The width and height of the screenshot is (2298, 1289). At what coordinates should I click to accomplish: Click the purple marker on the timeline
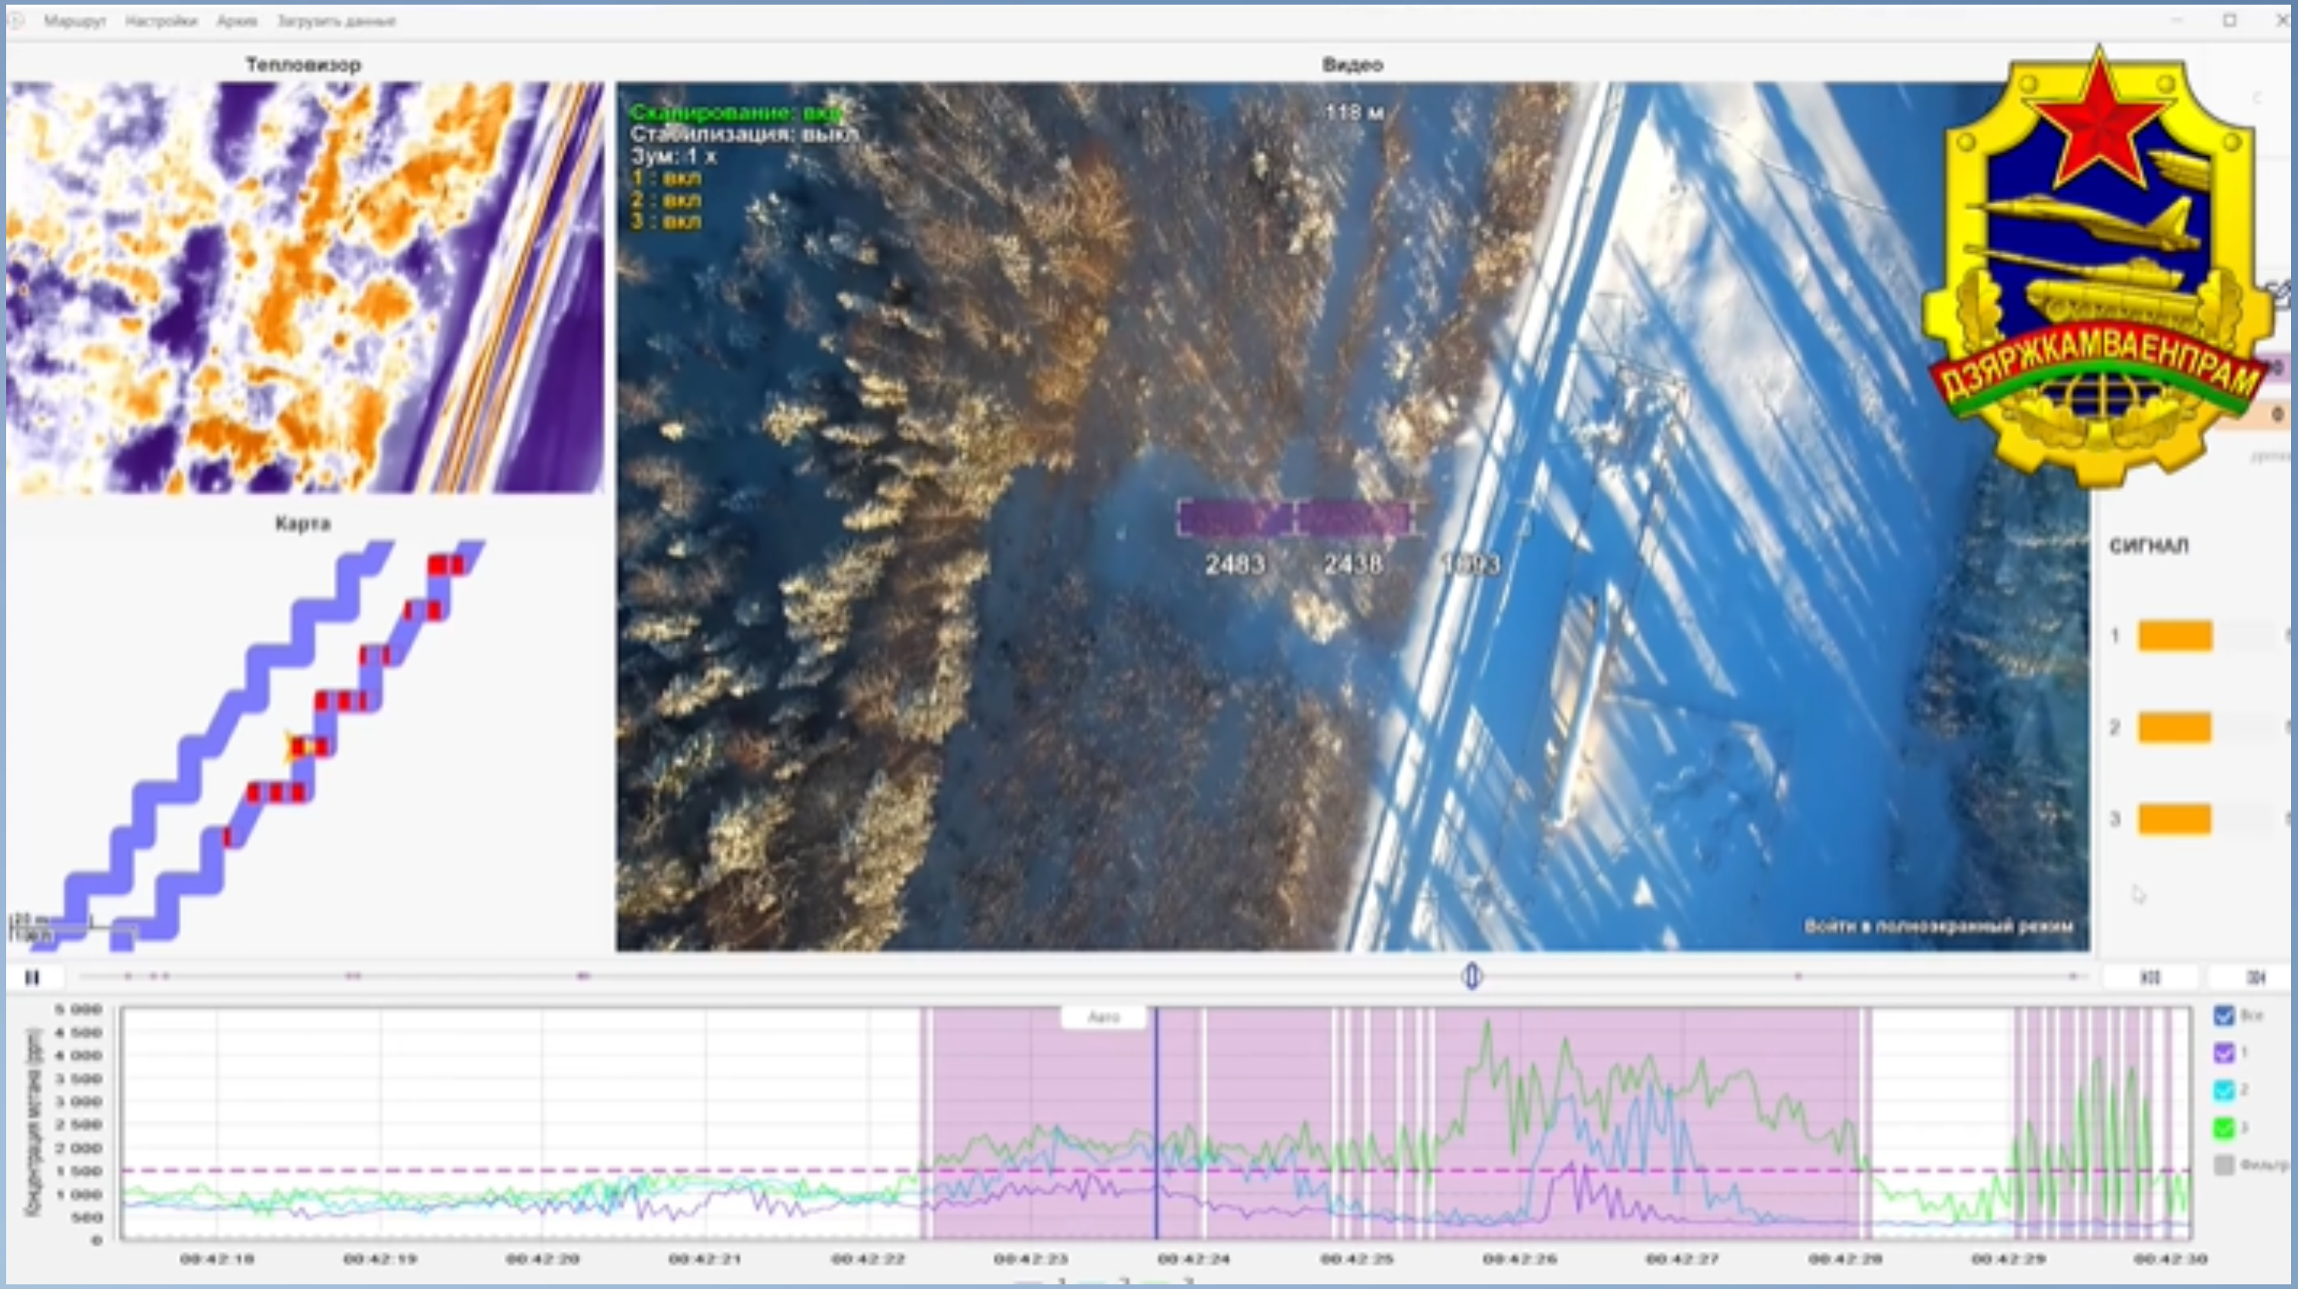click(583, 976)
